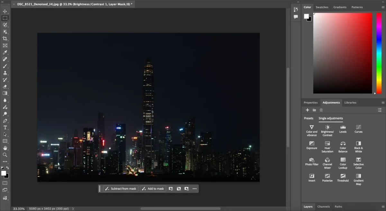The width and height of the screenshot is (386, 211).
Task: Open more options in contextual task bar
Action: point(194,189)
